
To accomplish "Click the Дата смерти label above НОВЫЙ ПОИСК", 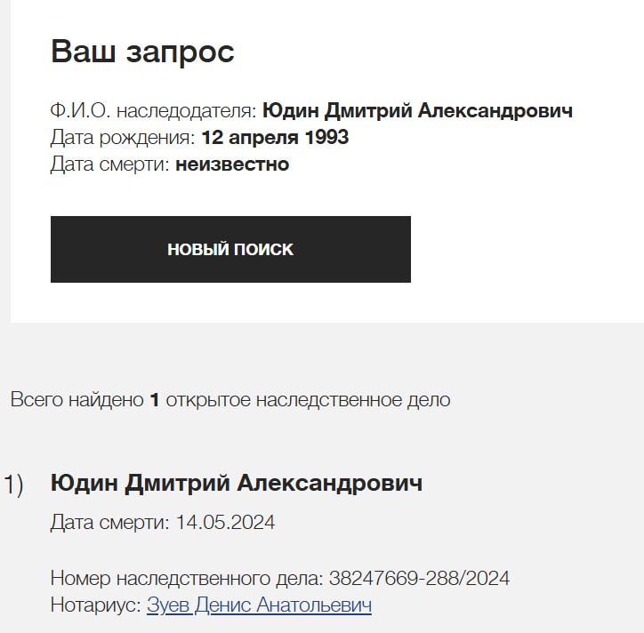I will pyautogui.click(x=109, y=164).
